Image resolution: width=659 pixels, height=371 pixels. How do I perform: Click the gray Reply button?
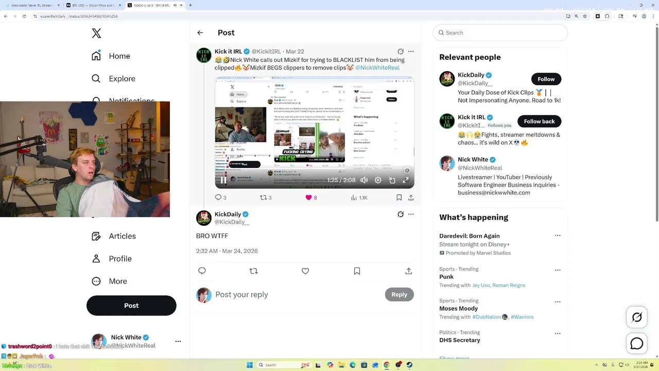click(399, 295)
